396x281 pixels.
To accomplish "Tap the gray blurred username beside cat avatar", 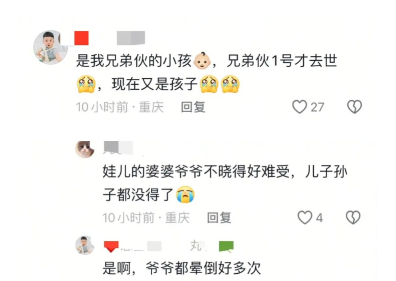I will 118,147.
